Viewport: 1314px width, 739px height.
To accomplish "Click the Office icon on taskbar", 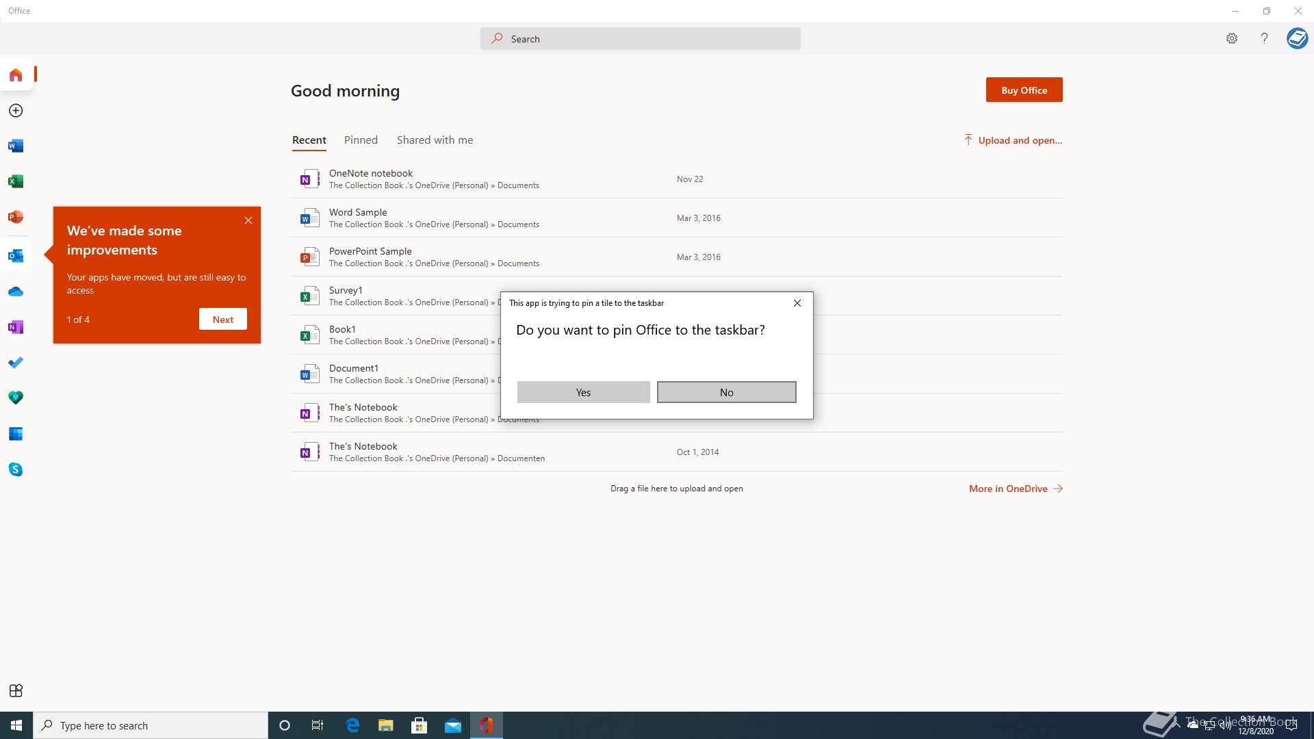I will [x=487, y=725].
